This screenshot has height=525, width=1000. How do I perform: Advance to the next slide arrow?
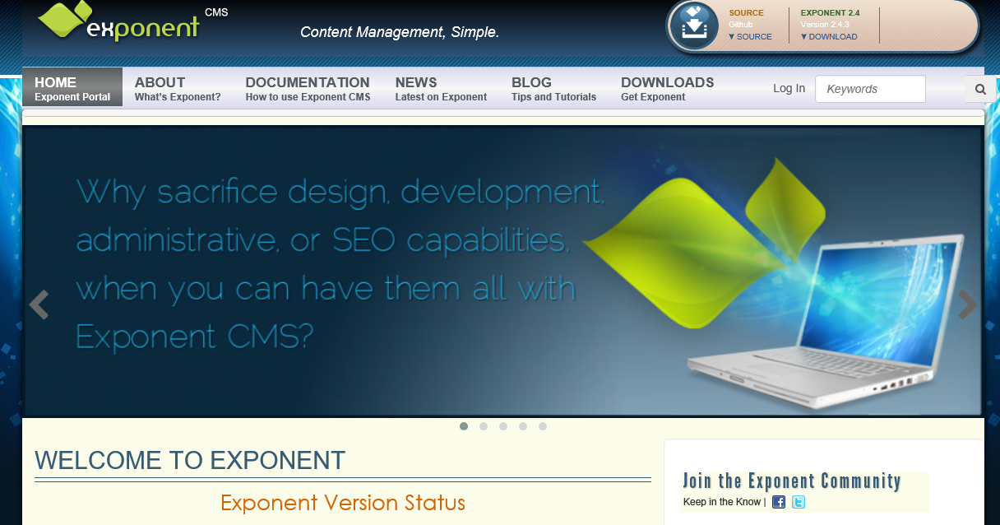[968, 304]
